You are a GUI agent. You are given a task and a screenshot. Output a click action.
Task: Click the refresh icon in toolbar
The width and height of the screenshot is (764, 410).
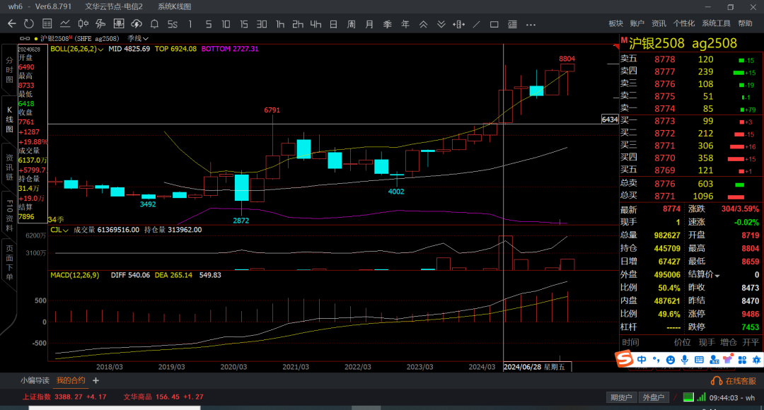[29, 24]
